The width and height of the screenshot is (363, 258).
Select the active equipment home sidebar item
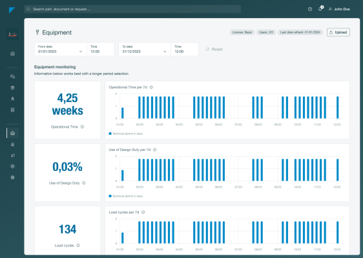click(12, 133)
